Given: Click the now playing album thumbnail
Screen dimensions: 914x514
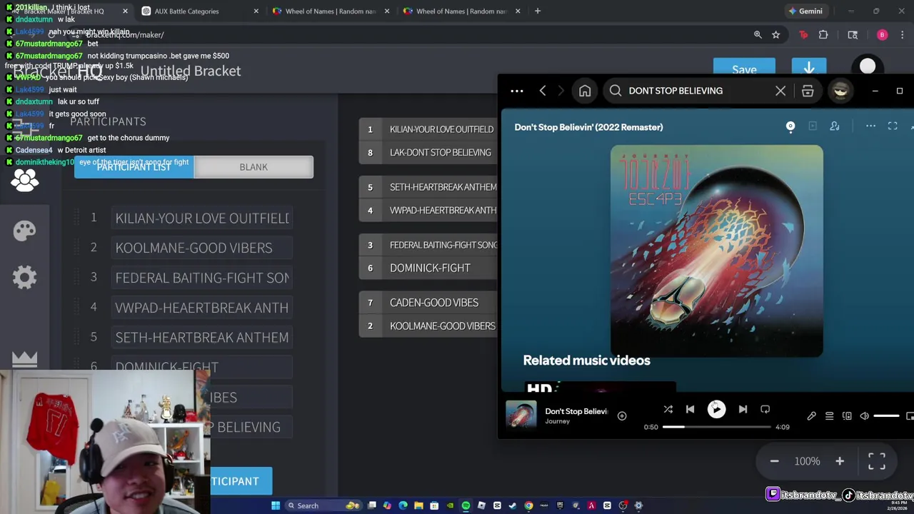Looking at the screenshot, I should [521, 415].
